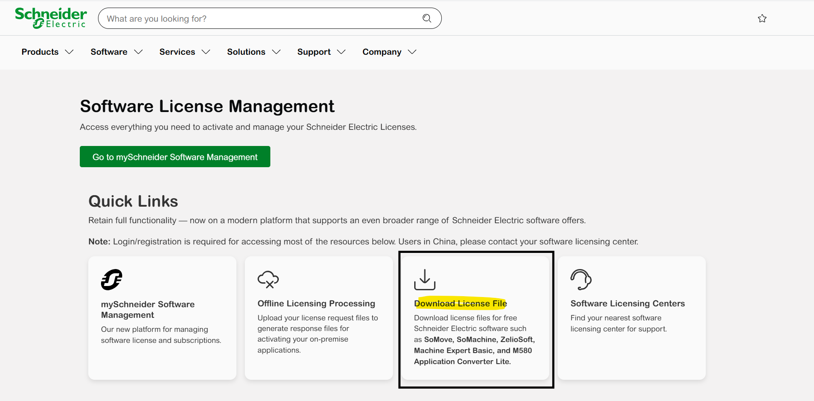Open the Download License File link
The width and height of the screenshot is (814, 401).
click(x=460, y=303)
